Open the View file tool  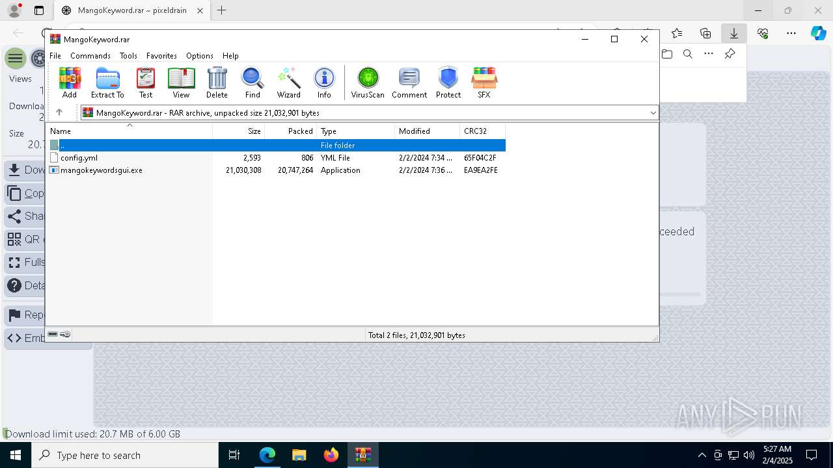tap(181, 83)
